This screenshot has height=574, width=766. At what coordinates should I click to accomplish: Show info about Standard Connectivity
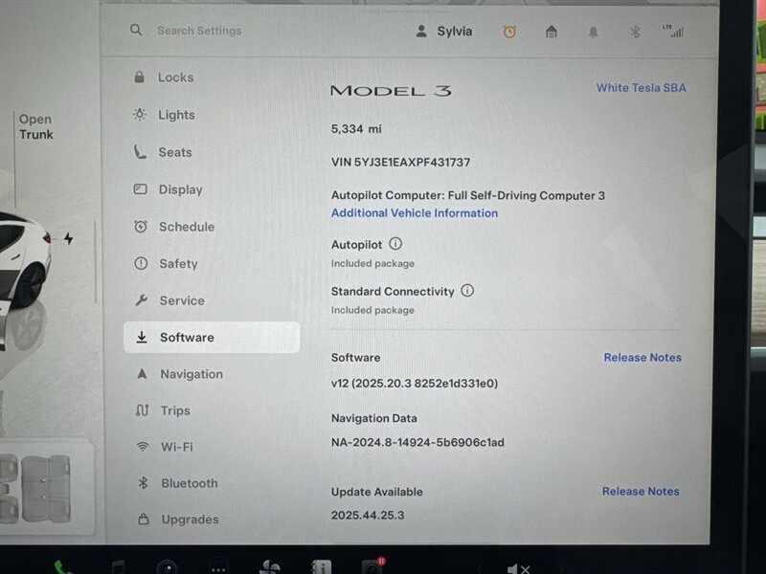click(467, 291)
